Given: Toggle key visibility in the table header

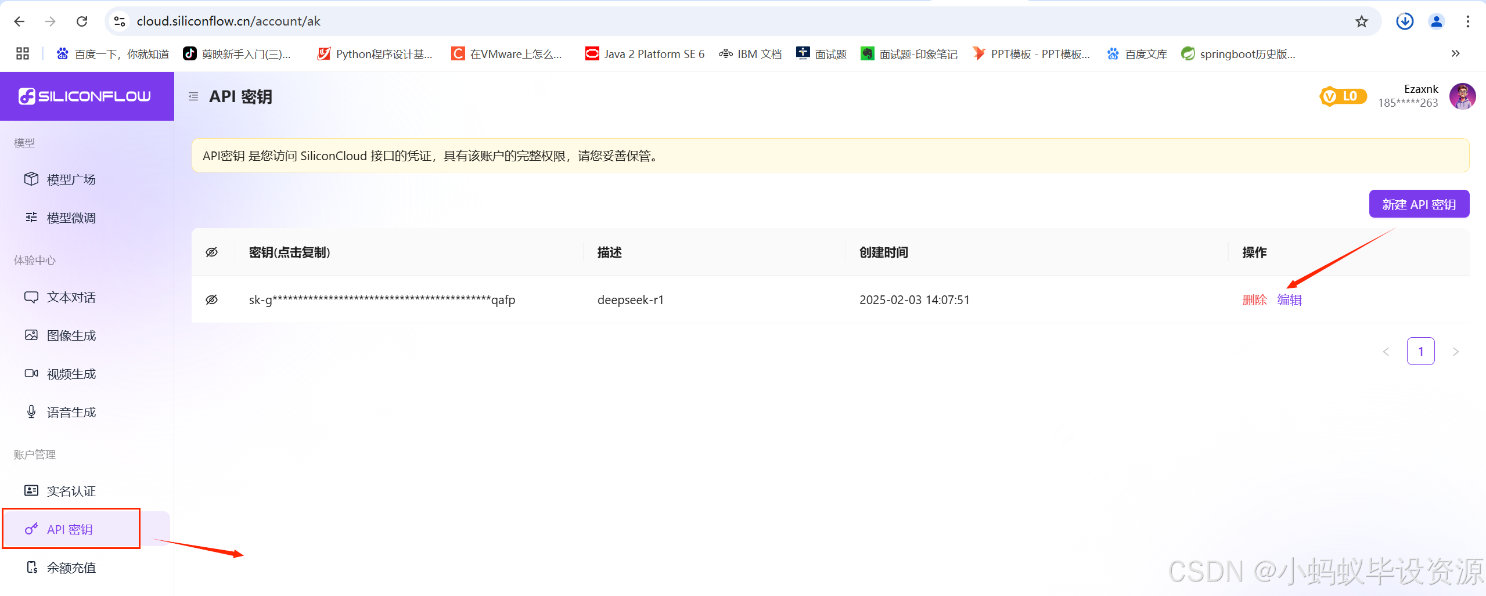Looking at the screenshot, I should coord(212,252).
